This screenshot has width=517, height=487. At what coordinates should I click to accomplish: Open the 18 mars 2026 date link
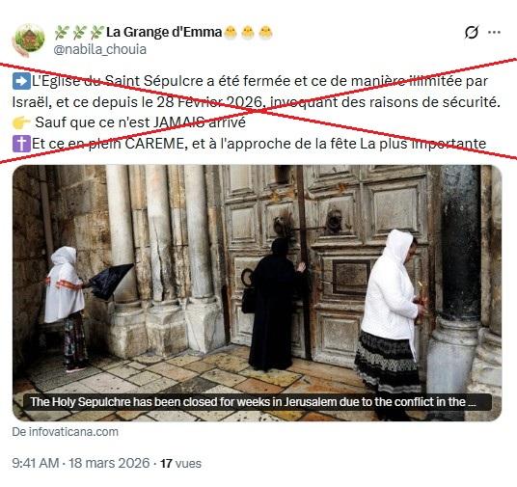pos(109,463)
